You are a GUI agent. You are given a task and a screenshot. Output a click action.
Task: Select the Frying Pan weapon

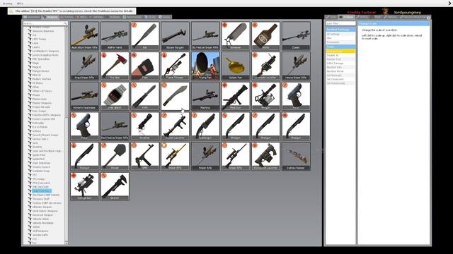click(x=205, y=66)
